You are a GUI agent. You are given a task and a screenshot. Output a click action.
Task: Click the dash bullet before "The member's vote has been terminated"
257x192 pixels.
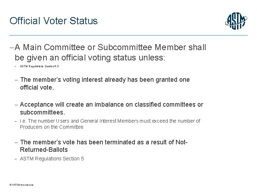16,143
